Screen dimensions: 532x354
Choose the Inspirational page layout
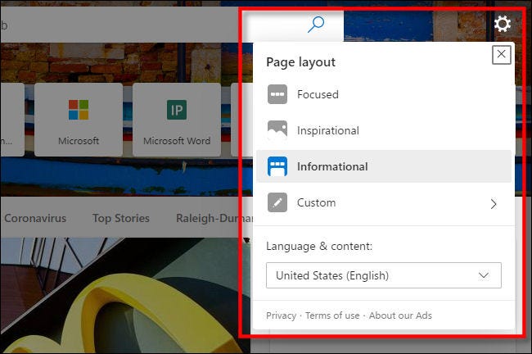coord(327,130)
